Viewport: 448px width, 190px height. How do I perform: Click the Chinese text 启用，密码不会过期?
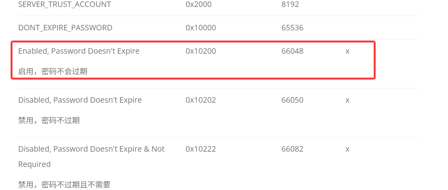[x=53, y=71]
